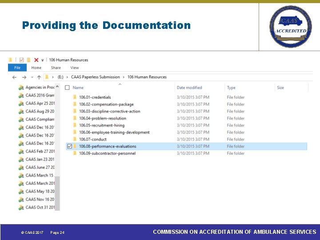Select 106.06-employee-training-development folder icon
This screenshot has height=240, width=320.
pos(75,132)
